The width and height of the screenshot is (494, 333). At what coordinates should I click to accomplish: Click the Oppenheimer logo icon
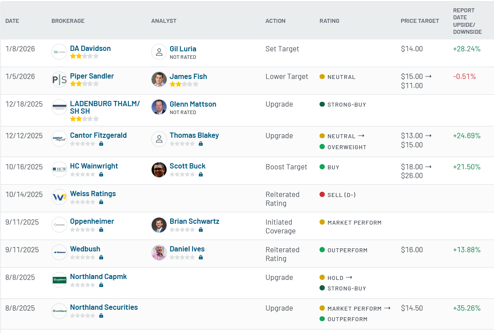[x=59, y=225]
